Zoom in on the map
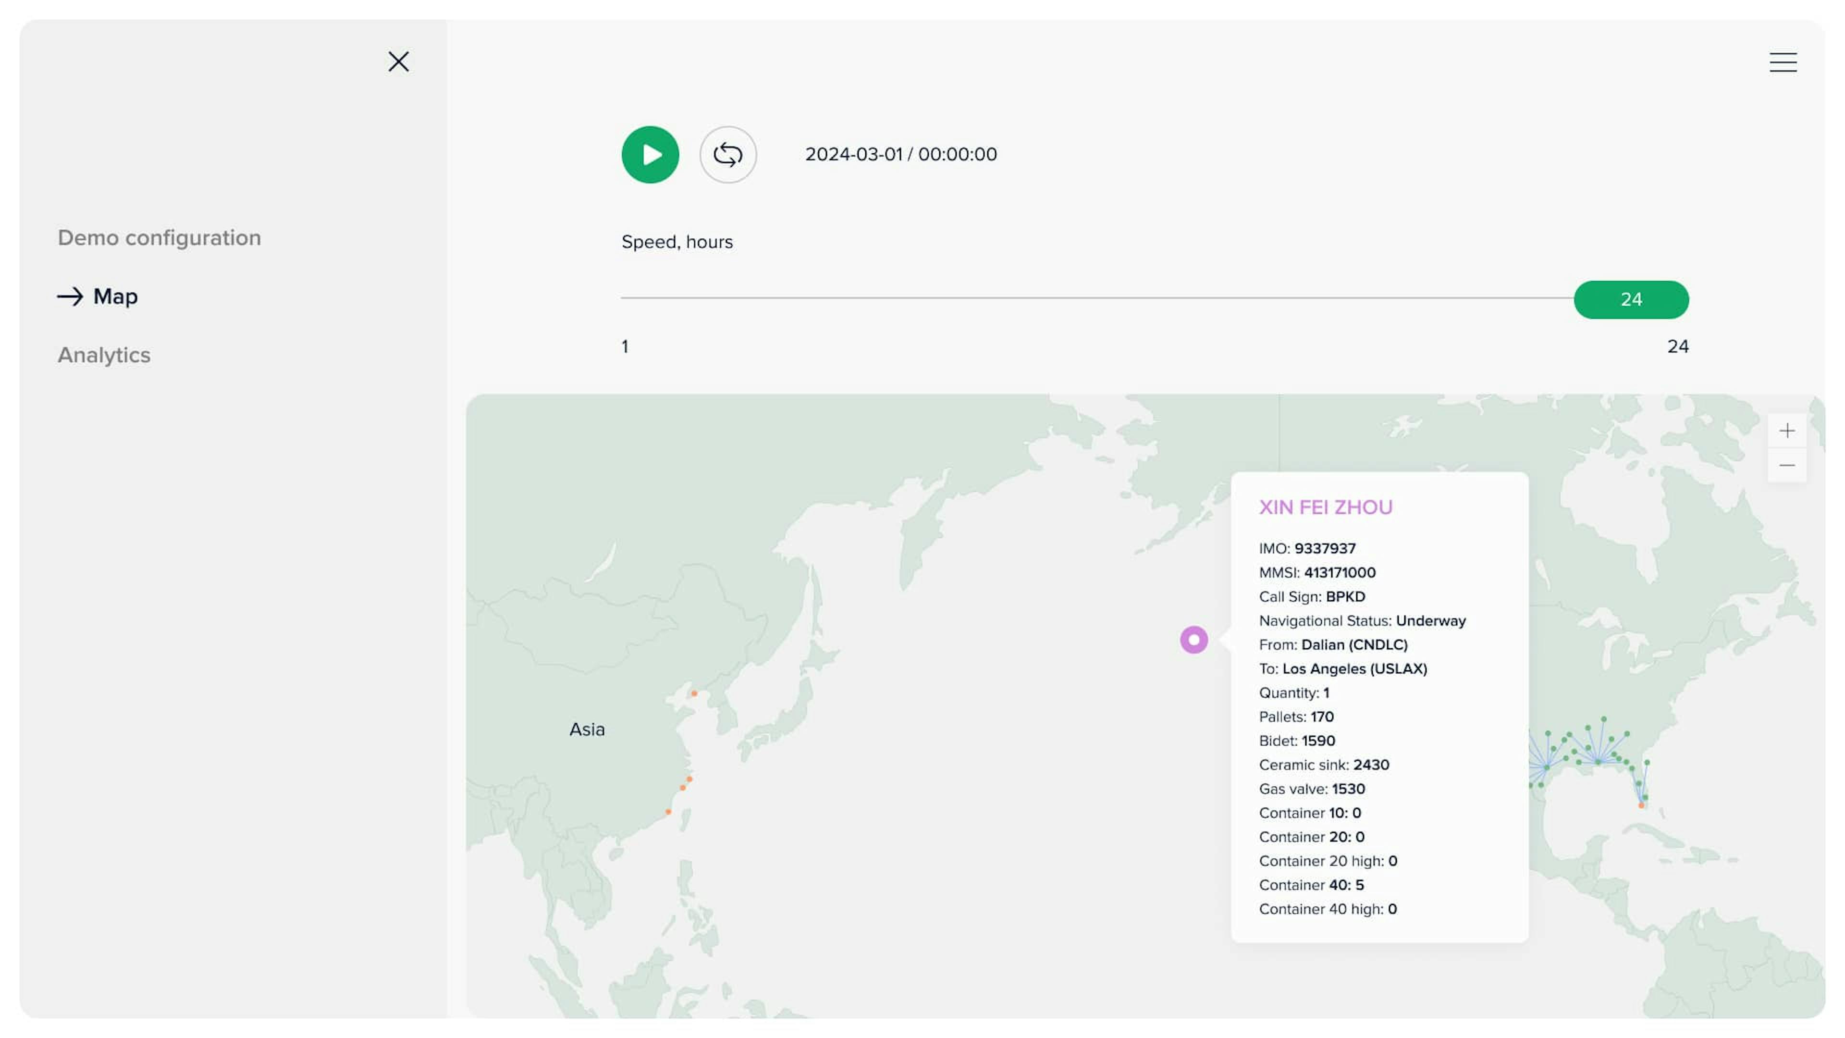The height and width of the screenshot is (1038, 1845). point(1787,431)
